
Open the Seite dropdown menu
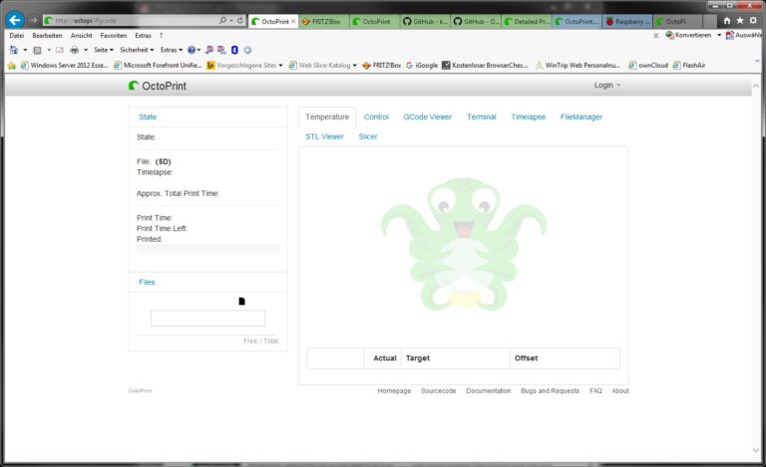[104, 50]
